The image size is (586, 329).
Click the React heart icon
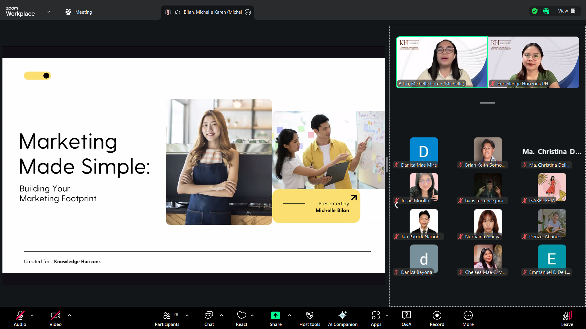[241, 315]
